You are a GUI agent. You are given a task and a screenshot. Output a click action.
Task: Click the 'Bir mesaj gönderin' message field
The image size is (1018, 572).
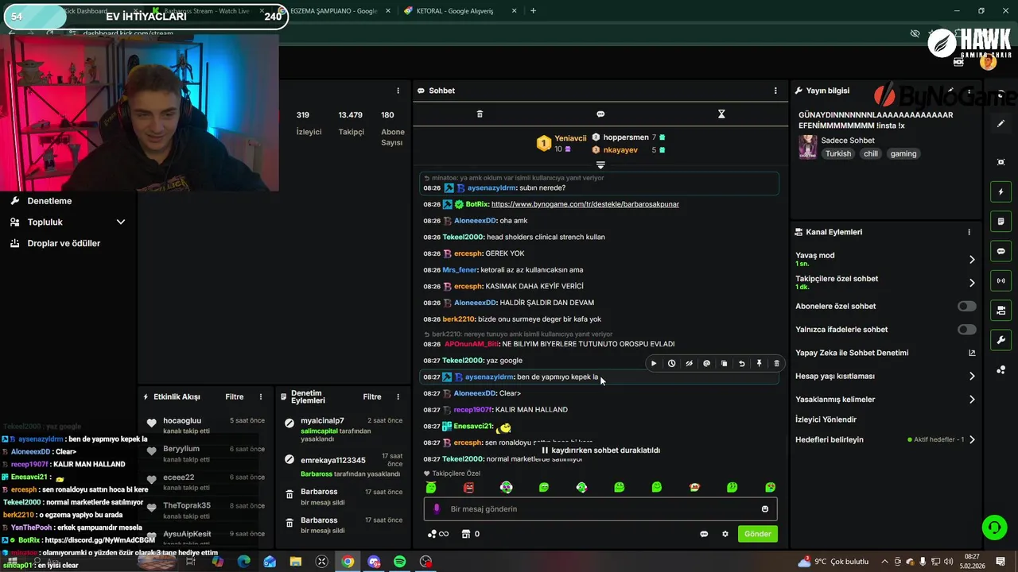click(600, 509)
